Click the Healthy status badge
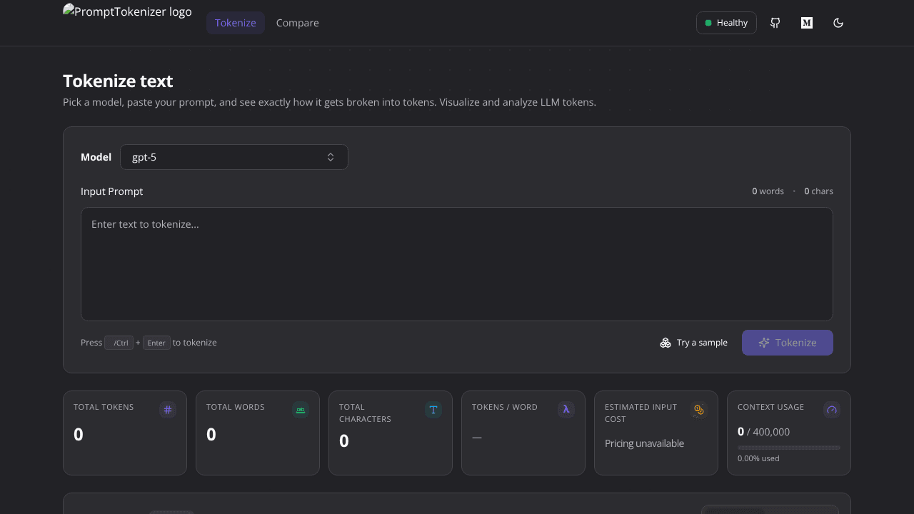914x514 pixels. tap(726, 23)
